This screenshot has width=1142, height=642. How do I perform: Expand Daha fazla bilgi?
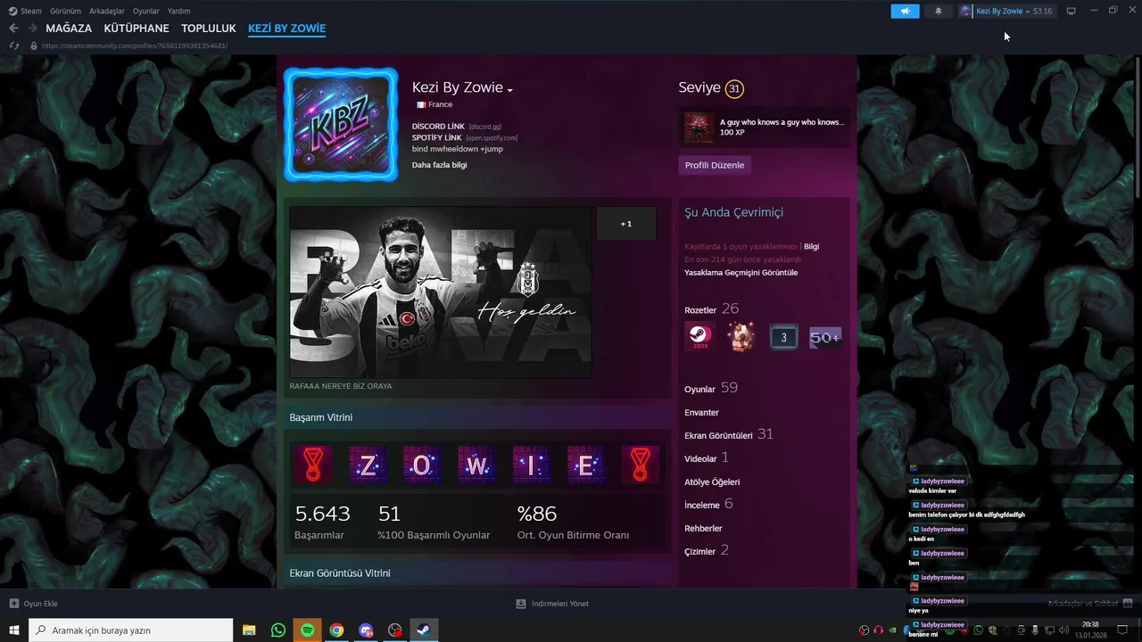click(439, 165)
